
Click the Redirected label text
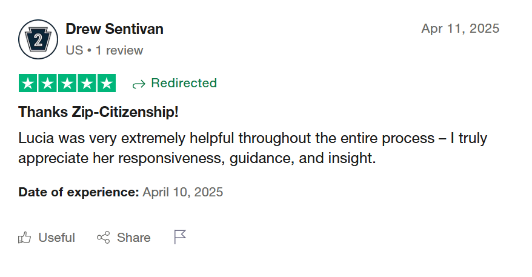pos(184,83)
